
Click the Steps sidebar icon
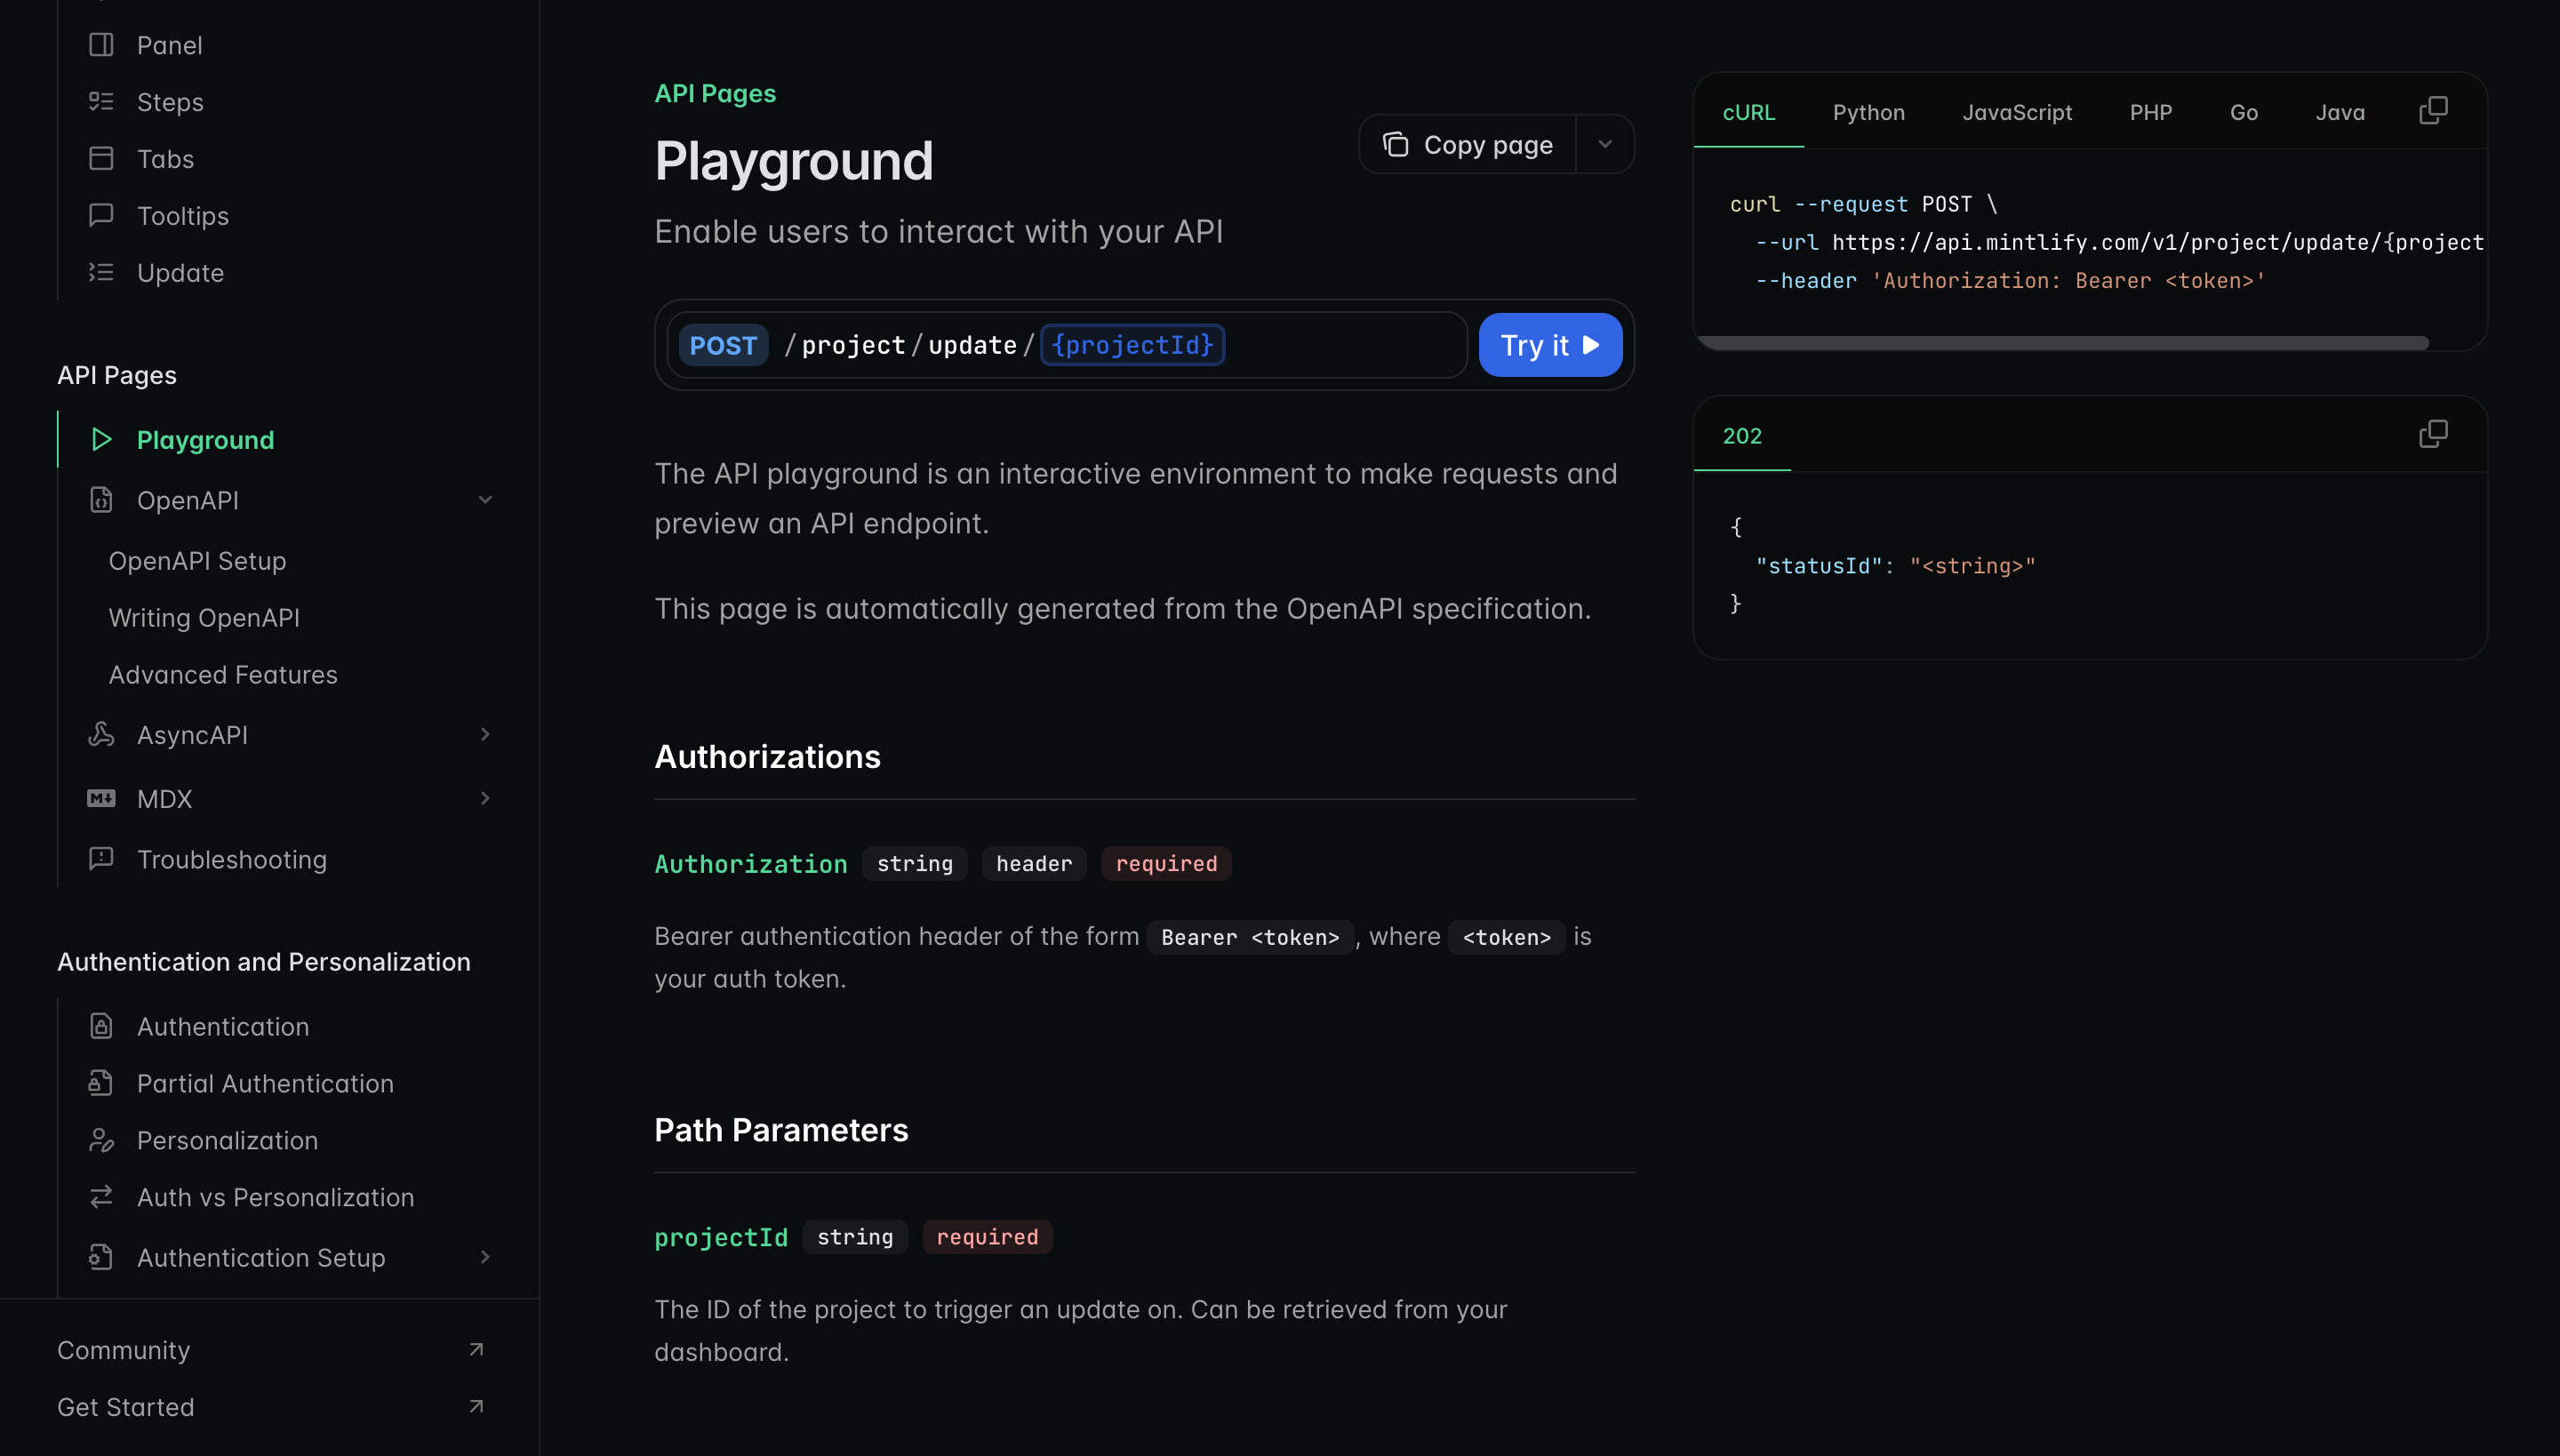click(102, 101)
